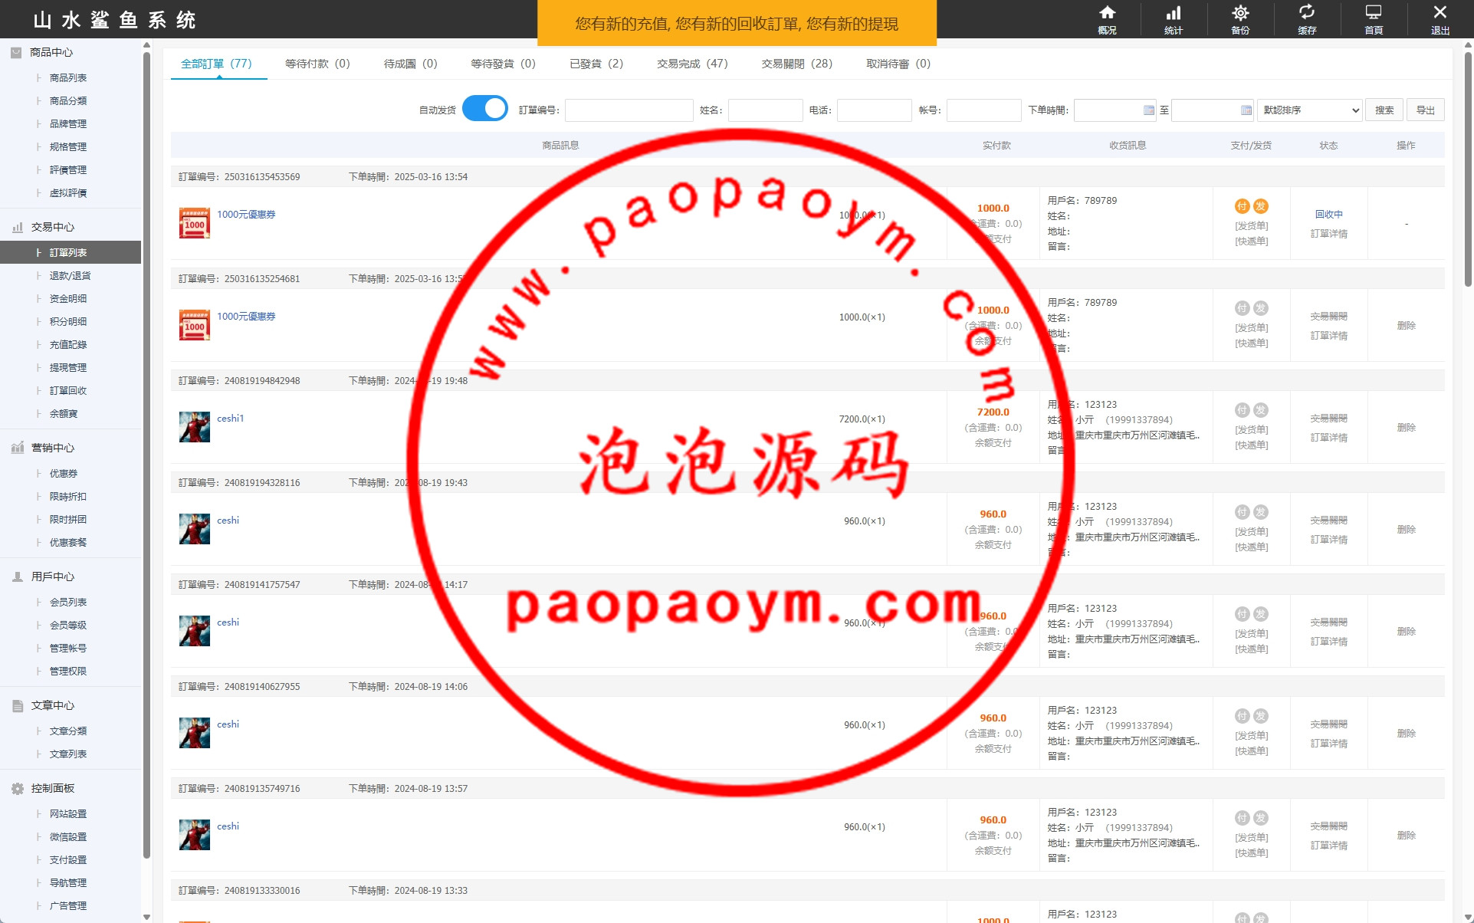This screenshot has width=1474, height=923.
Task: Switch to 交易關閉 (28) tab
Action: click(x=796, y=64)
